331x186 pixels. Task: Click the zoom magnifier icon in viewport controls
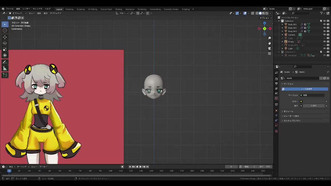coord(269,38)
